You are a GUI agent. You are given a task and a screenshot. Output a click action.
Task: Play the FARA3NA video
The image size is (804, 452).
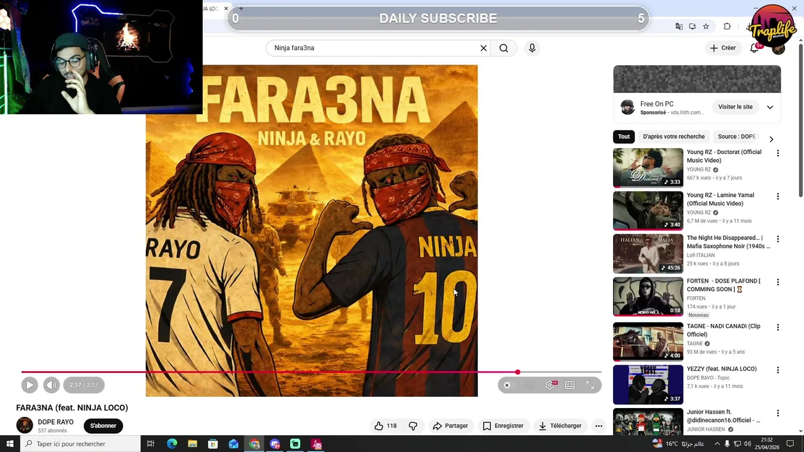point(30,385)
